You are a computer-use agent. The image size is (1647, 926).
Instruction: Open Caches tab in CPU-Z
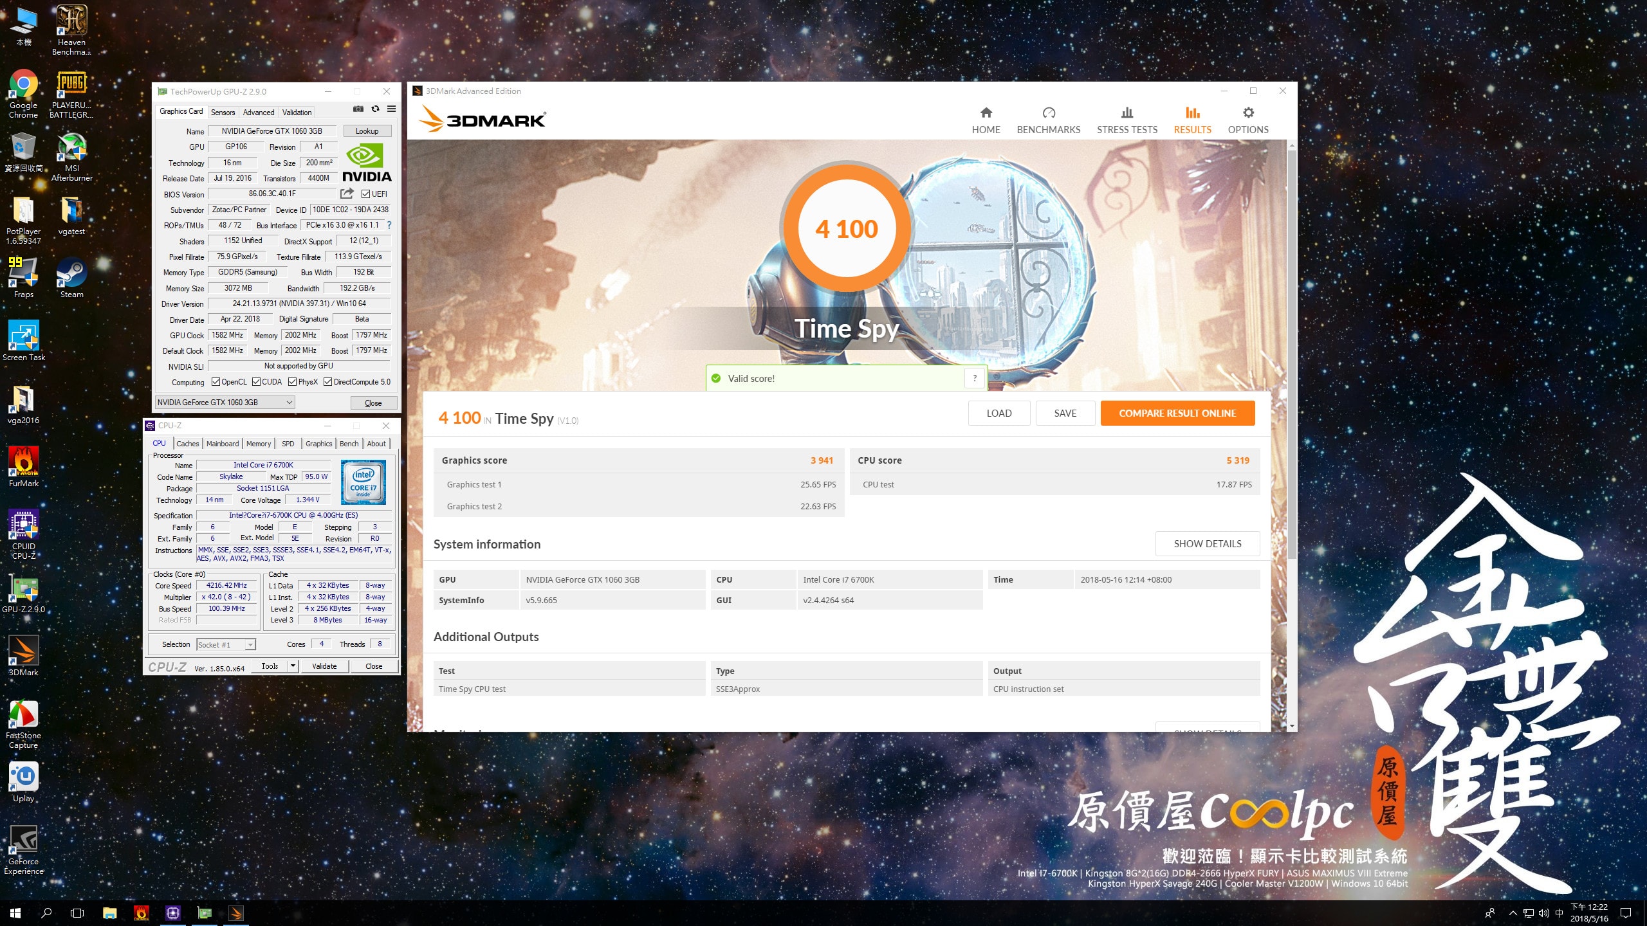pos(187,444)
